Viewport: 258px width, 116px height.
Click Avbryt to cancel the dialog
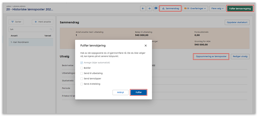[120, 92]
